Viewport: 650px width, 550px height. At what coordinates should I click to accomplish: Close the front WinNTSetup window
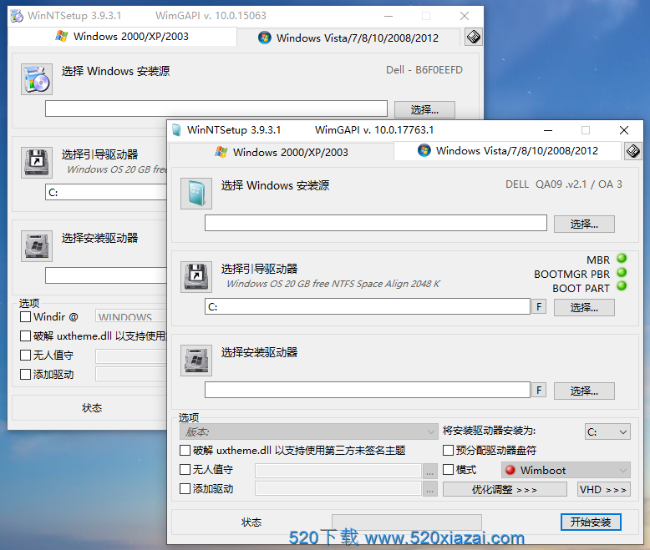tap(624, 130)
